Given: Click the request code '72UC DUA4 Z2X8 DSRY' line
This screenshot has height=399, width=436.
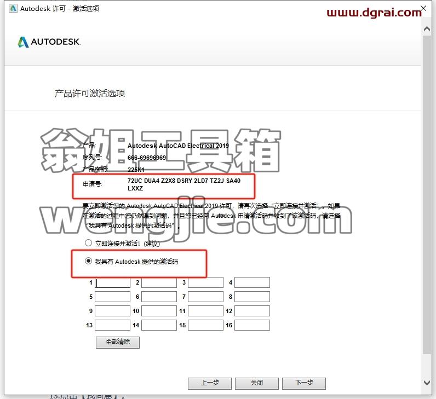Looking at the screenshot, I should (x=184, y=181).
